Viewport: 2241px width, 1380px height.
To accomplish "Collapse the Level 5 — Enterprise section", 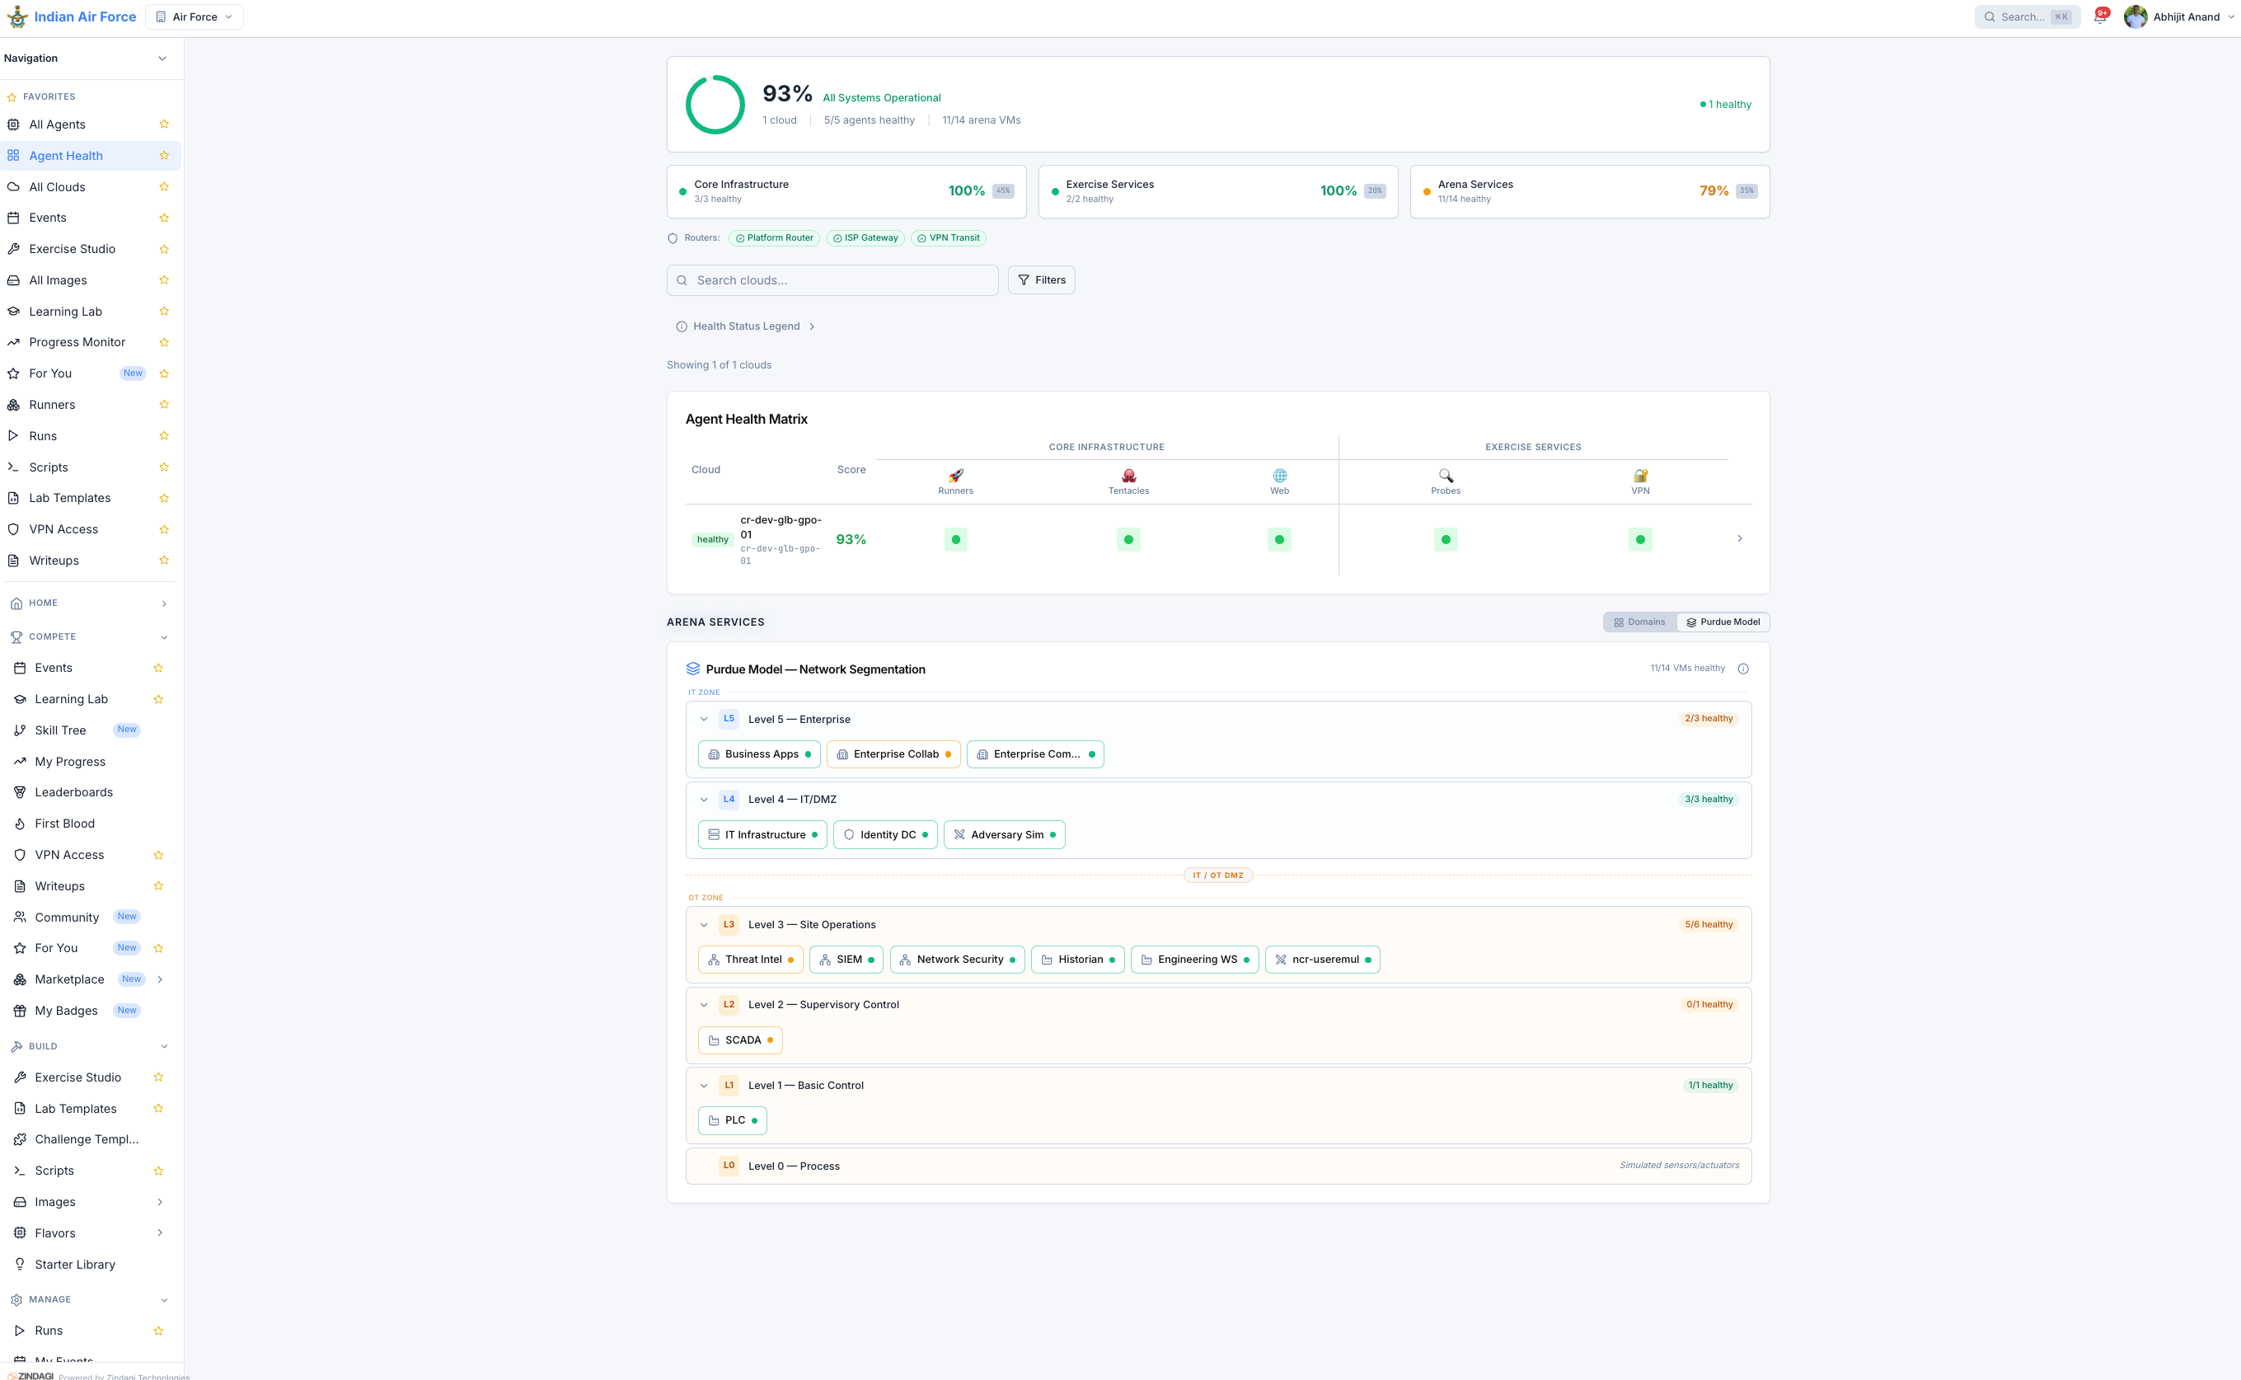I will tap(704, 719).
